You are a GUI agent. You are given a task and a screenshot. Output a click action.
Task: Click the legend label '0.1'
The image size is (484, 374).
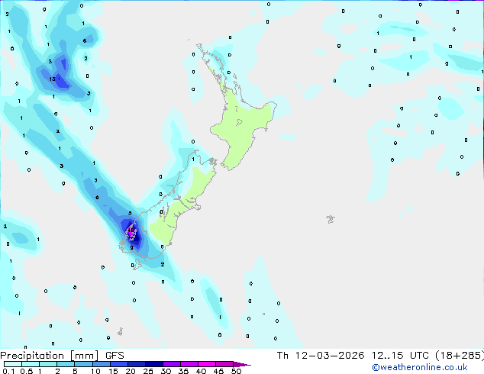tap(9, 371)
